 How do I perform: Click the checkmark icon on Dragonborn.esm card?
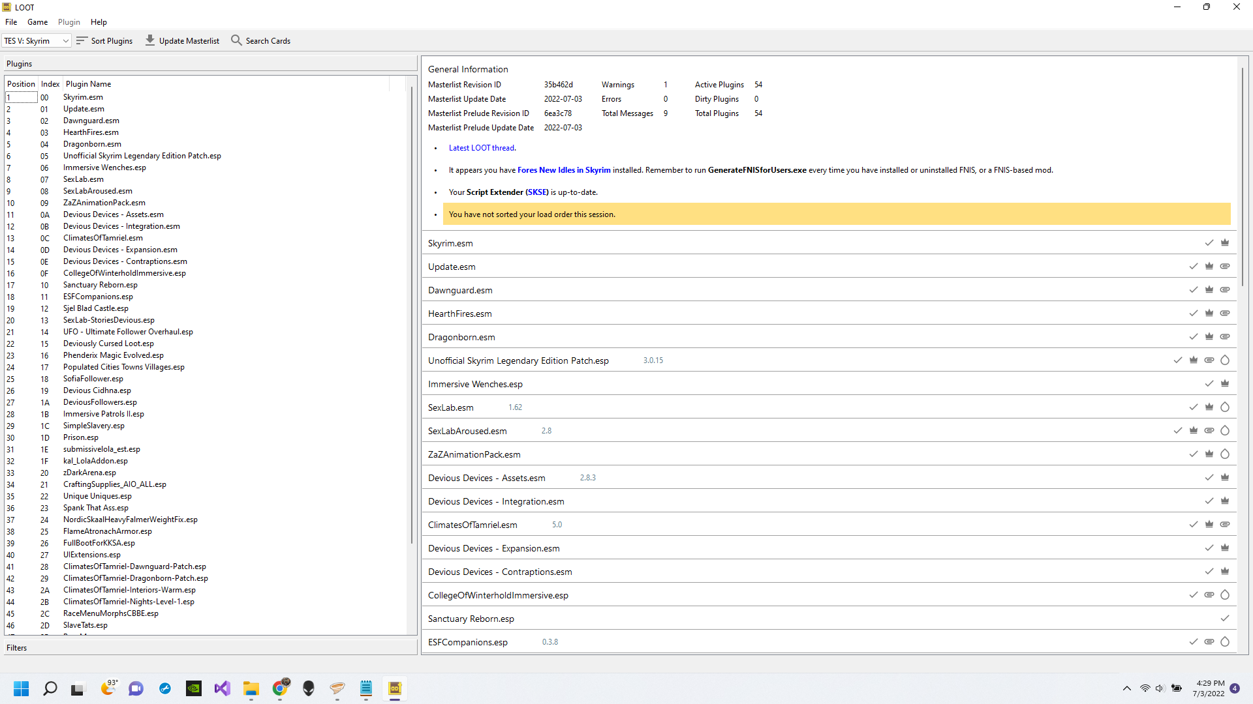1194,337
